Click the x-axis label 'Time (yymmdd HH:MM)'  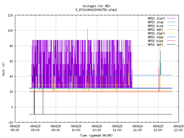96,135
